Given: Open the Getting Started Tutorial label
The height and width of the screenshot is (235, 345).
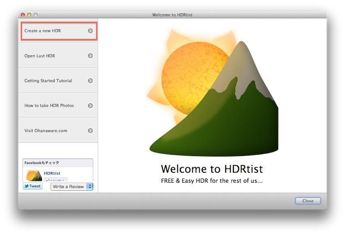Looking at the screenshot, I should click(48, 81).
